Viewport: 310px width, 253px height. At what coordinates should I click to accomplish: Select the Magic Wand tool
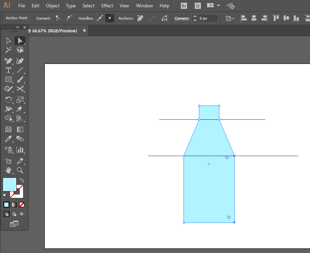pos(8,50)
